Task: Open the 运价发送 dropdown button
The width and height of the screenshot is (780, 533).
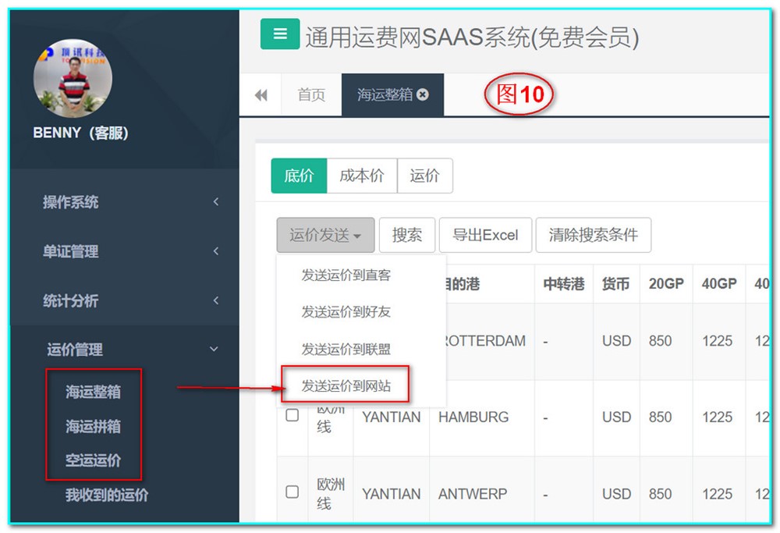Action: pyautogui.click(x=325, y=235)
